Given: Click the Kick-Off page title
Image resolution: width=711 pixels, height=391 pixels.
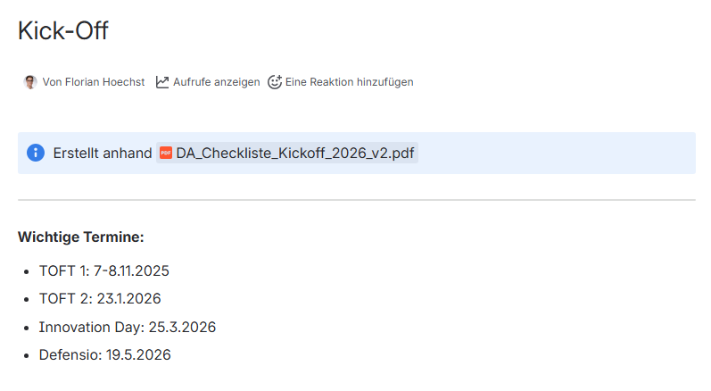Looking at the screenshot, I should 62,30.
